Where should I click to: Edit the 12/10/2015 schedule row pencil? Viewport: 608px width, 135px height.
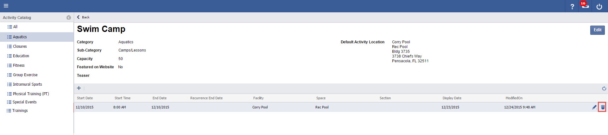pos(594,107)
